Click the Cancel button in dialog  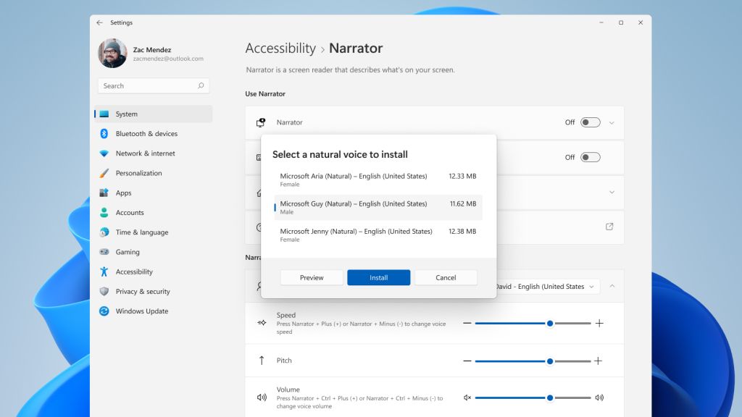pyautogui.click(x=446, y=277)
